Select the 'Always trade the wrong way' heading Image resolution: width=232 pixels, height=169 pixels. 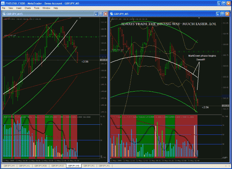click(x=169, y=24)
